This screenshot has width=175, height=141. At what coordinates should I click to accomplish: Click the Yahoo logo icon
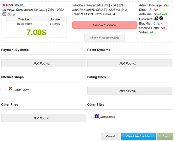[96, 116]
